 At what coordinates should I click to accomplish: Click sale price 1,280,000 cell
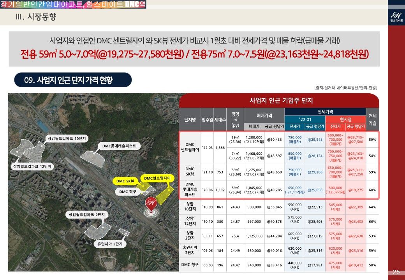(x=254, y=140)
